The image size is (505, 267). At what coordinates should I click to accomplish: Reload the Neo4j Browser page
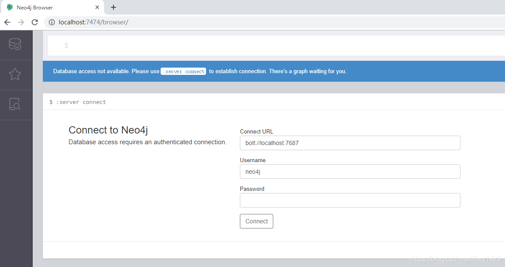click(x=35, y=22)
